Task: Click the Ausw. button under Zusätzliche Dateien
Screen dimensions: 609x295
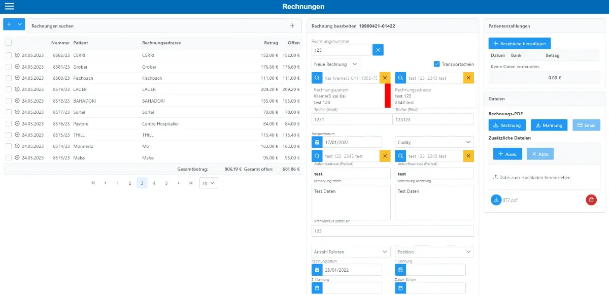Action: click(x=508, y=154)
